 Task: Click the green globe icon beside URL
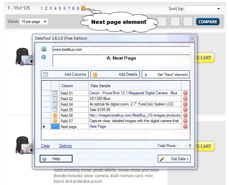pos(44,49)
